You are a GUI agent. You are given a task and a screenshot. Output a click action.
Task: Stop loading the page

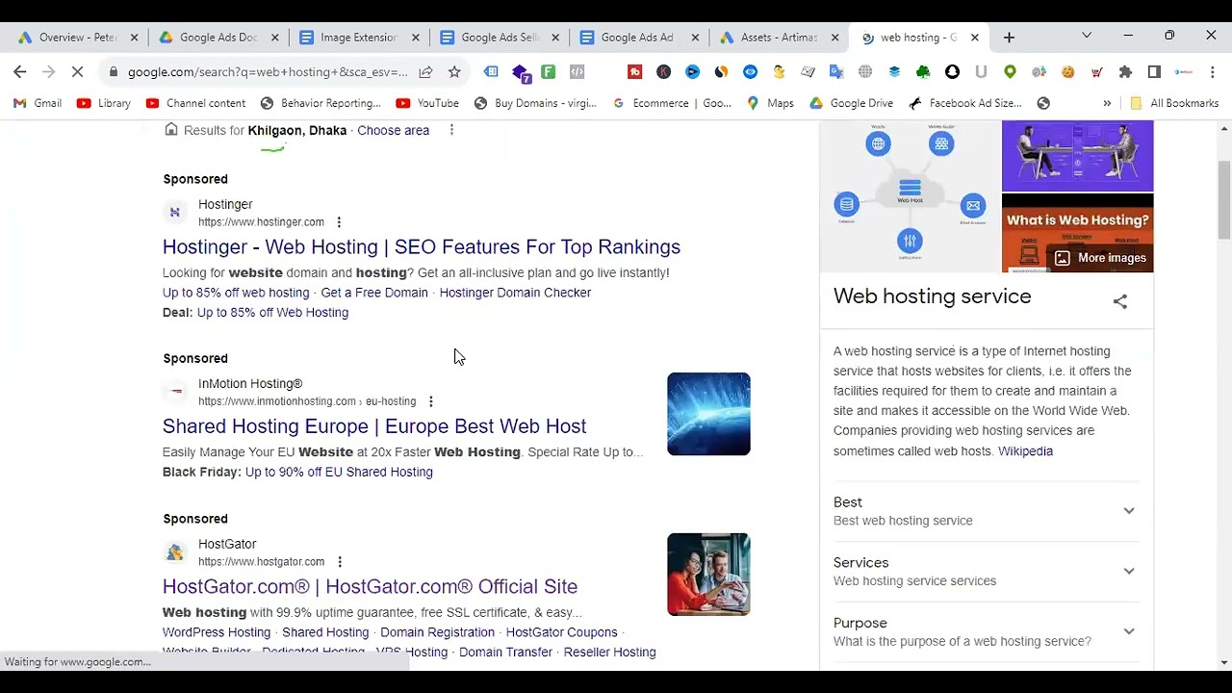pos(78,72)
